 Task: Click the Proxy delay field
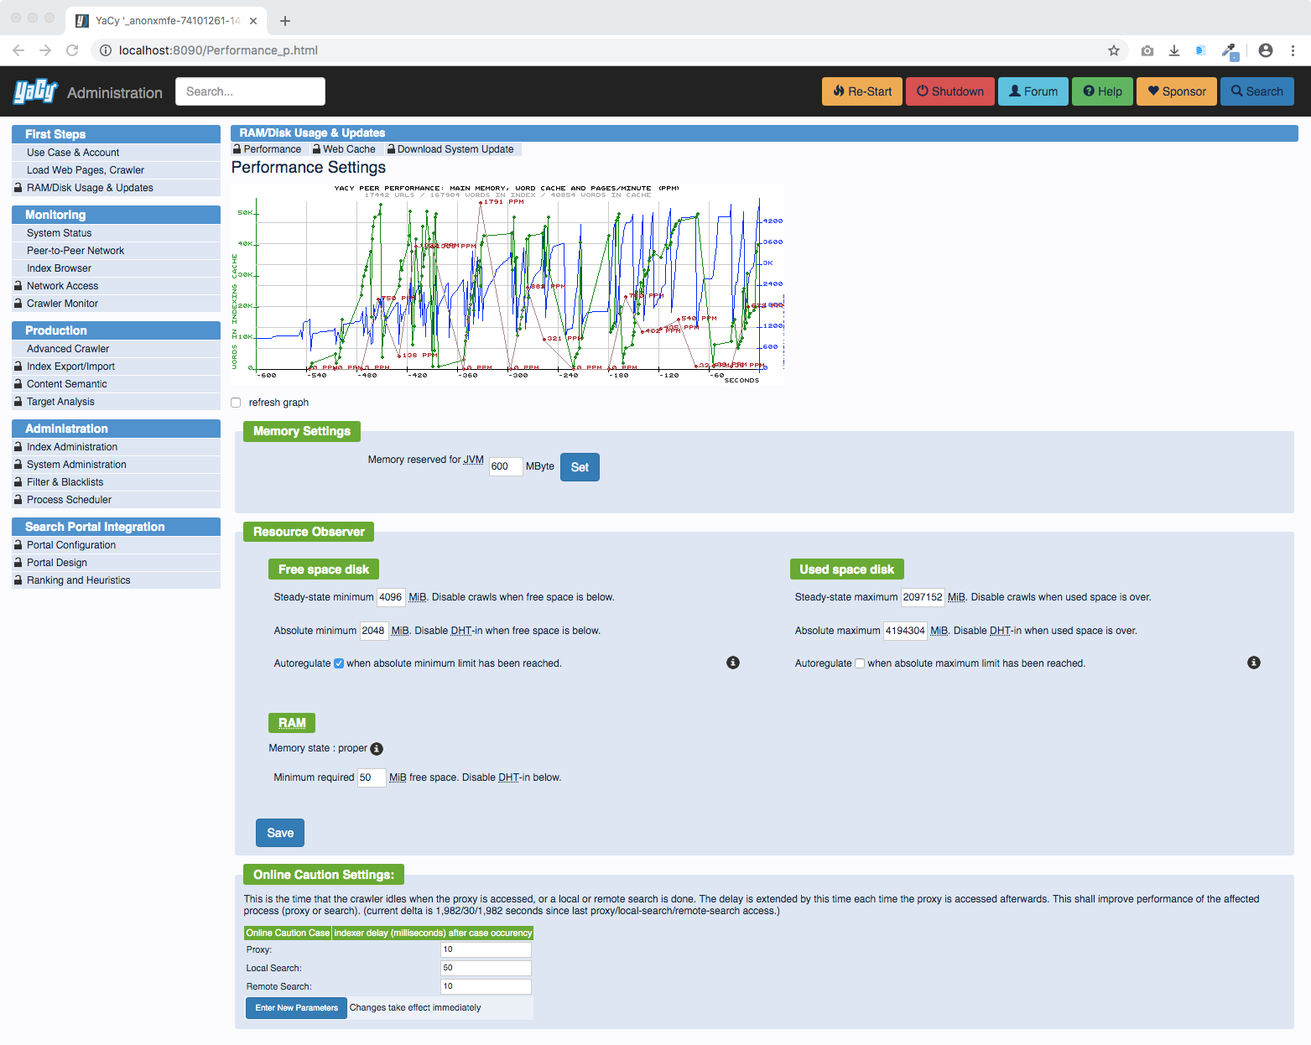[486, 949]
